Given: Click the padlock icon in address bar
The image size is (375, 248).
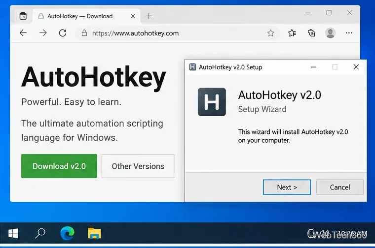Looking at the screenshot, I should point(84,33).
